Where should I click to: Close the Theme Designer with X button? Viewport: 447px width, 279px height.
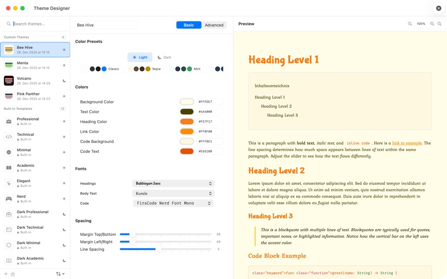click(x=439, y=8)
